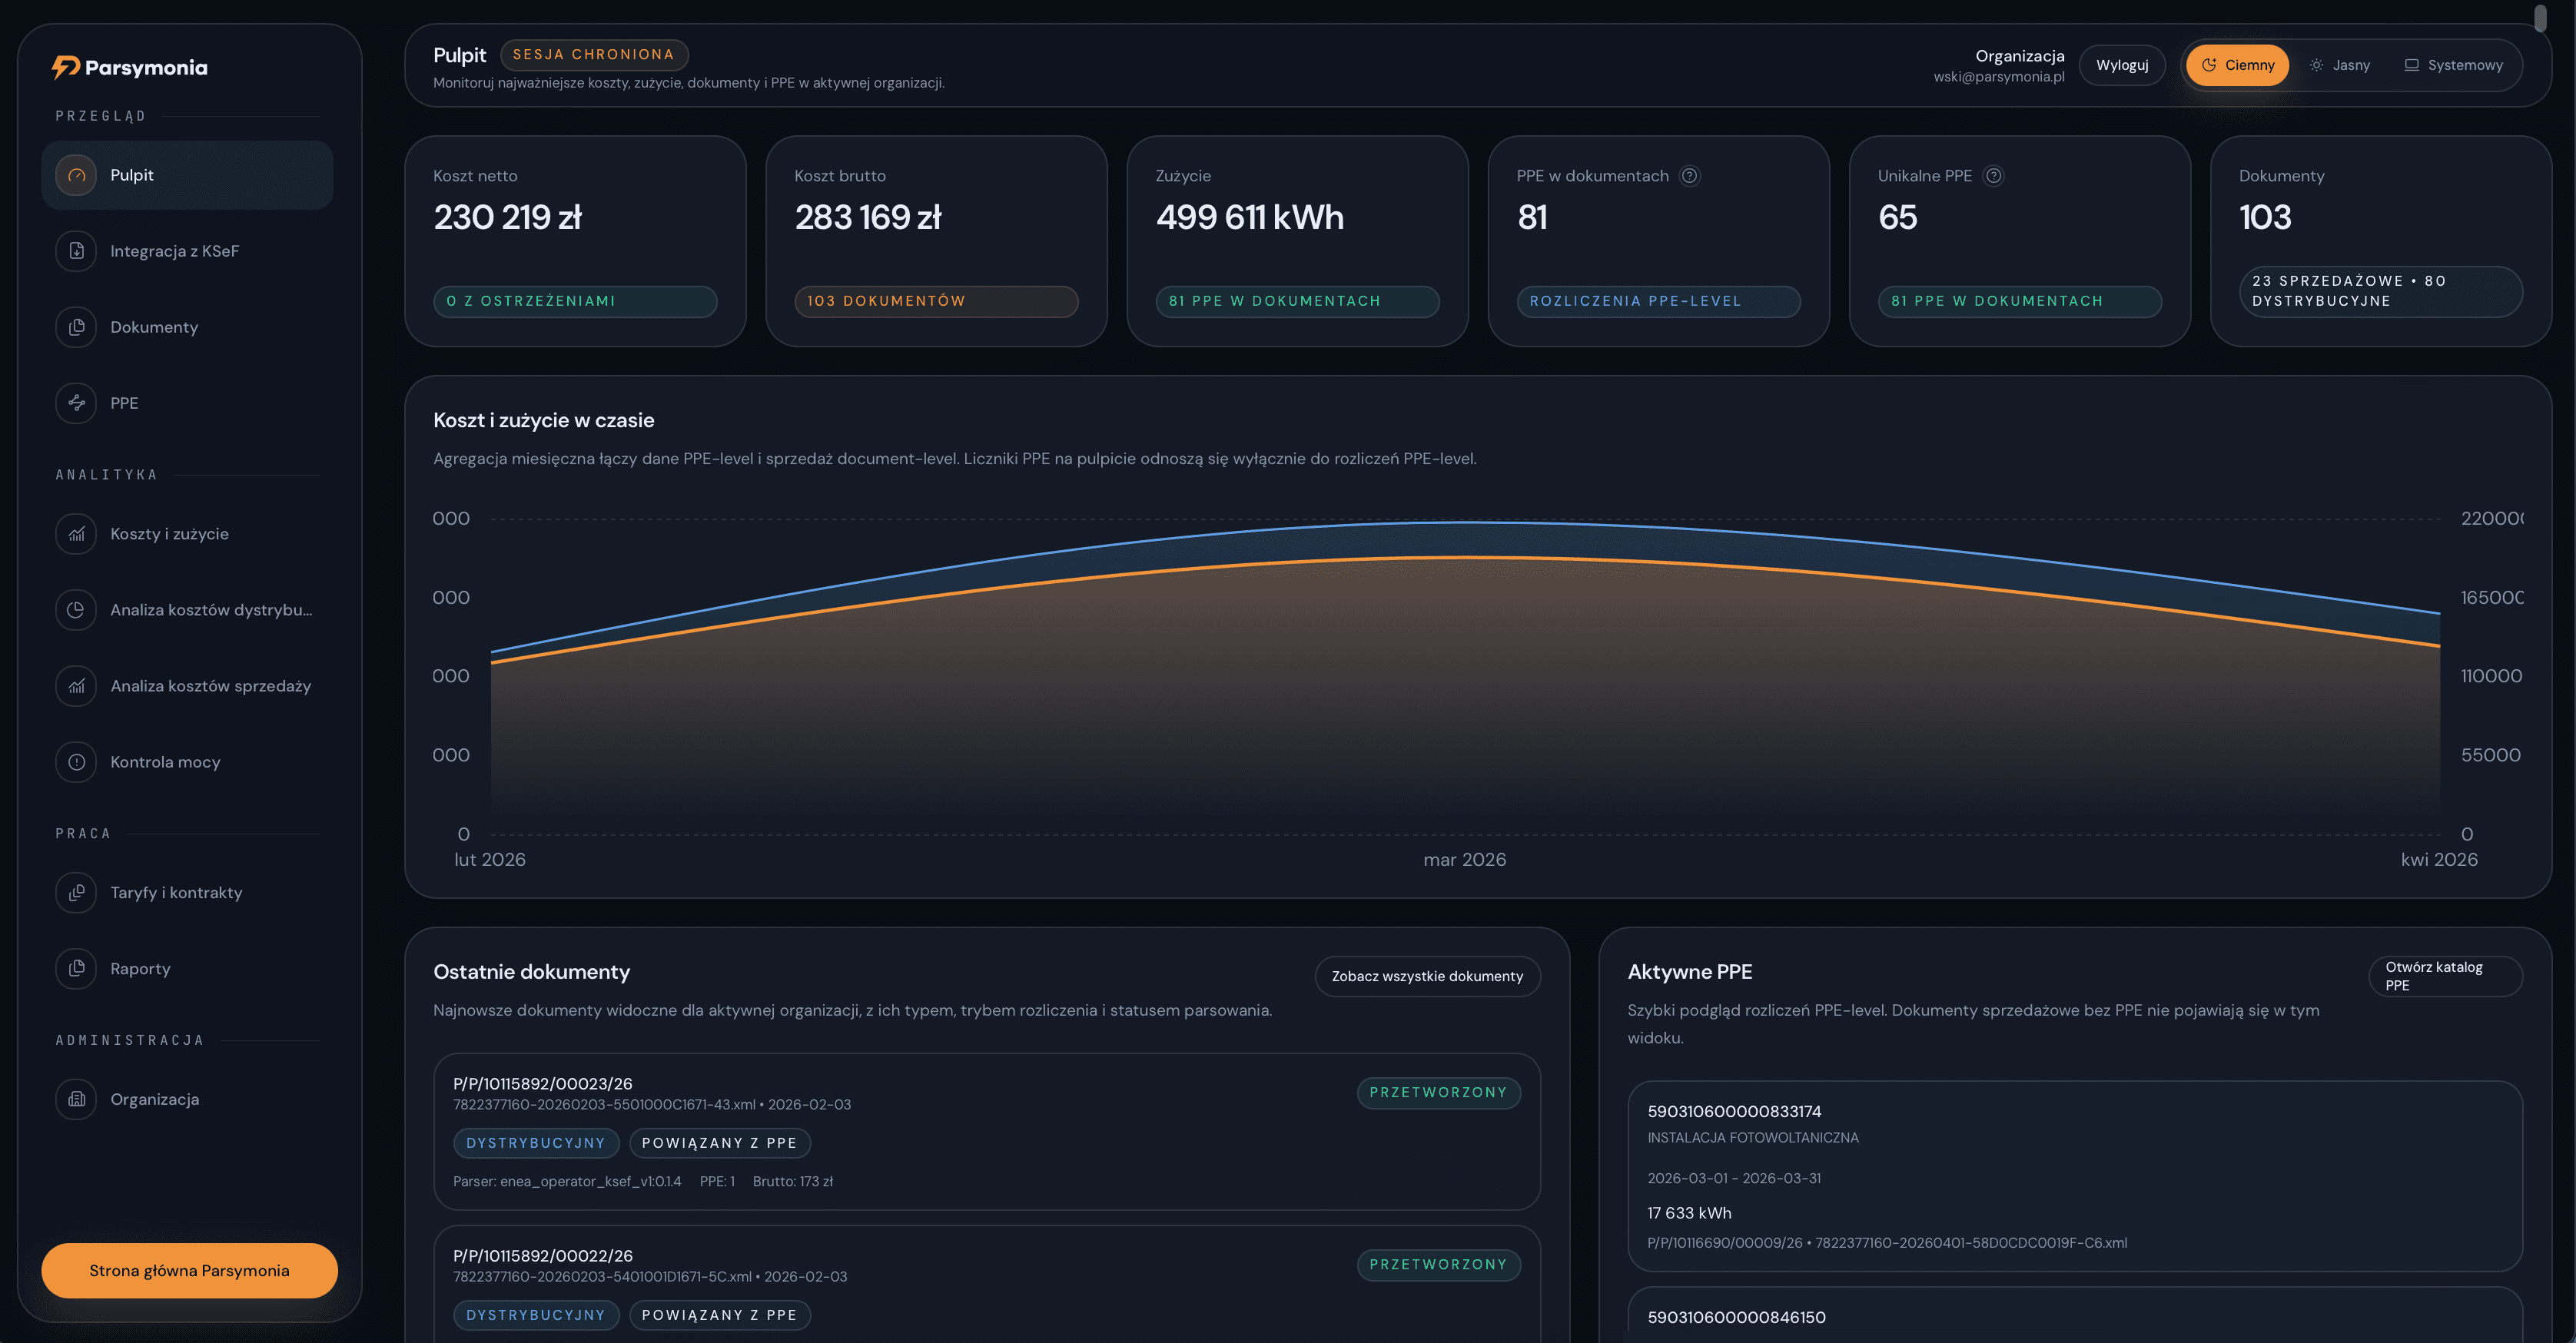Image resolution: width=2576 pixels, height=1343 pixels.
Task: Click the Analiza kosztów sprzedaży icon
Action: [x=76, y=686]
